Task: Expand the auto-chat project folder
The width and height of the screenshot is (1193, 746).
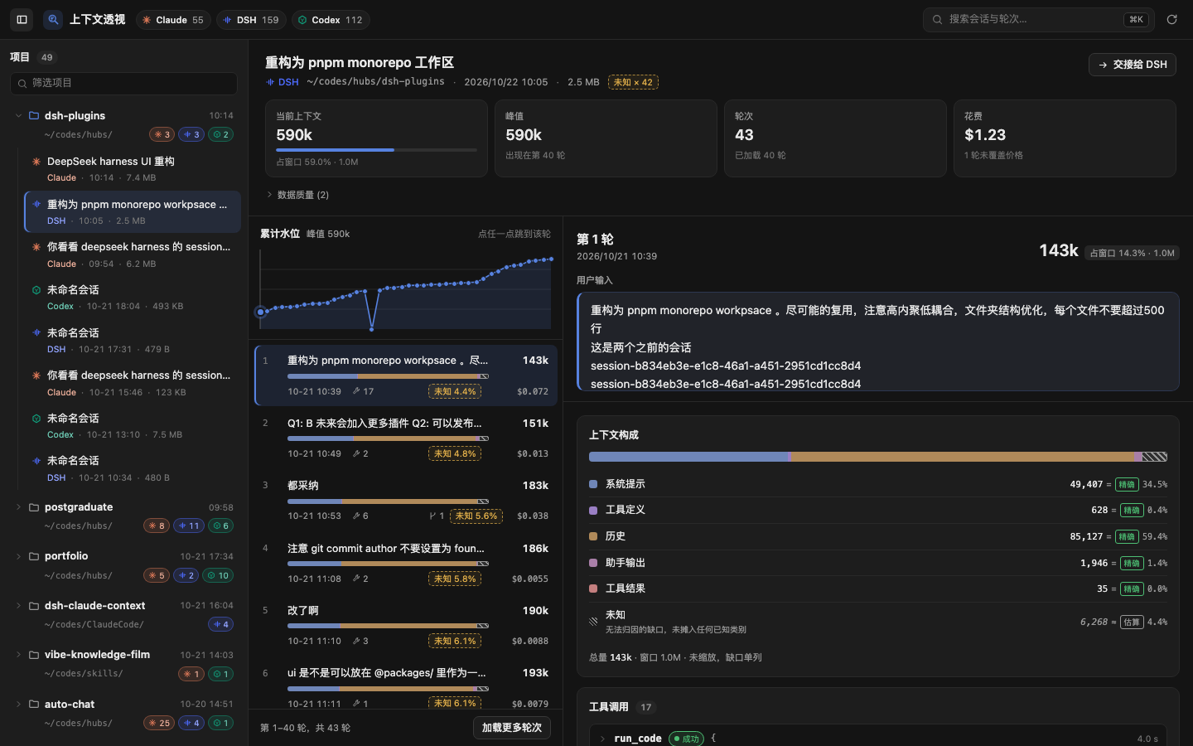Action: pyautogui.click(x=18, y=704)
